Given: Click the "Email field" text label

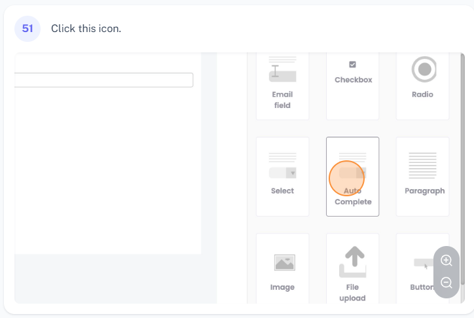Looking at the screenshot, I should point(282,99).
